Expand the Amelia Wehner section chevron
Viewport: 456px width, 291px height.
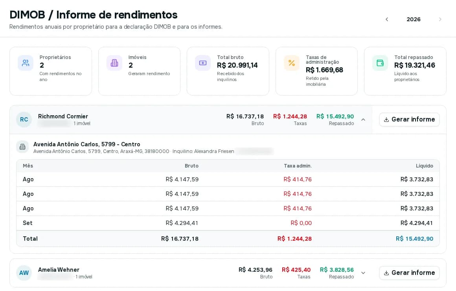coord(363,273)
